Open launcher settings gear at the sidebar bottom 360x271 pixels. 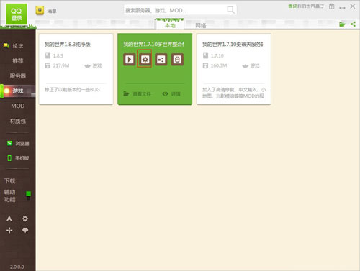point(25,219)
